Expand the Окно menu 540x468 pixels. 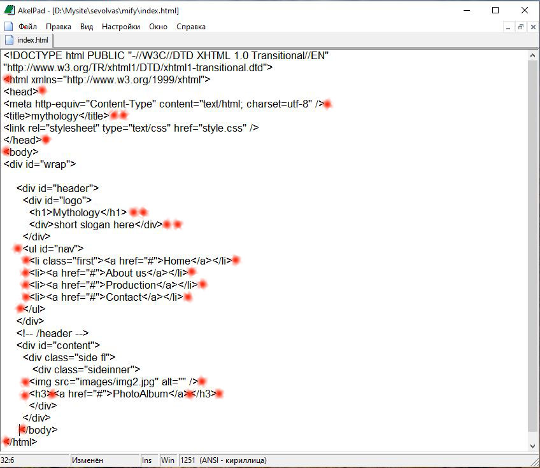(x=158, y=27)
